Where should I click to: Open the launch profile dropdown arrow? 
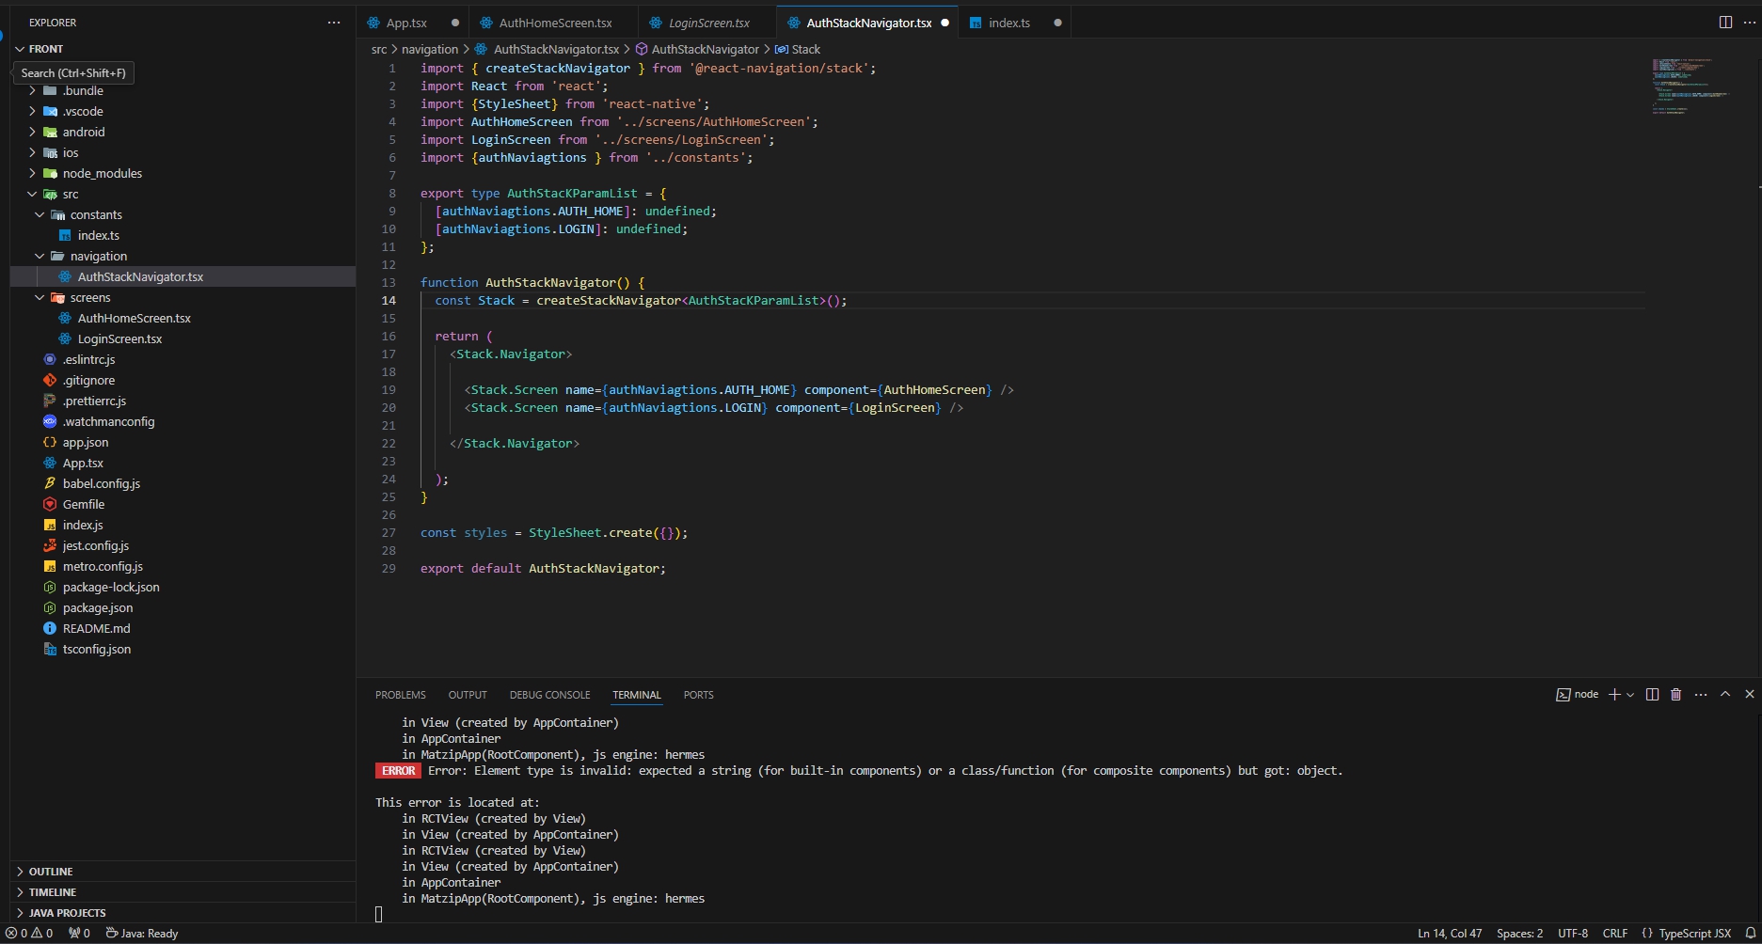pyautogui.click(x=1630, y=695)
